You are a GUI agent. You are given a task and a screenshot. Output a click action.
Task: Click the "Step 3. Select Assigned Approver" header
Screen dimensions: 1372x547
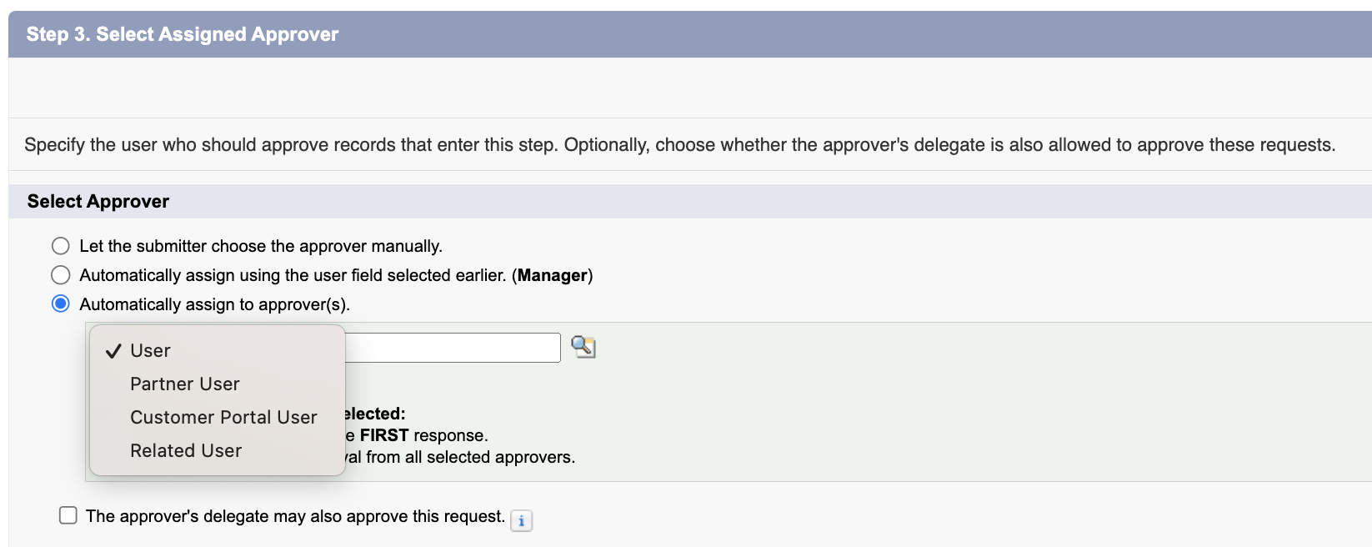182,34
